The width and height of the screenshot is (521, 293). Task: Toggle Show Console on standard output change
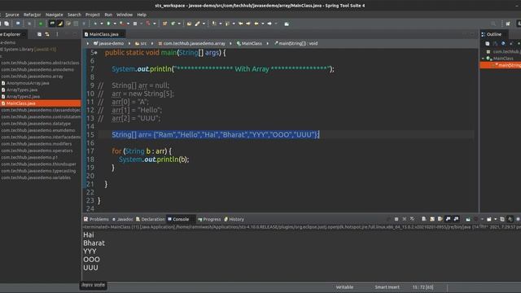tap(448, 219)
